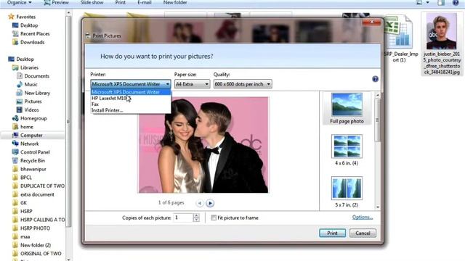Select Libraries in navigation tree
This screenshot has width=465, height=261.
[29, 67]
